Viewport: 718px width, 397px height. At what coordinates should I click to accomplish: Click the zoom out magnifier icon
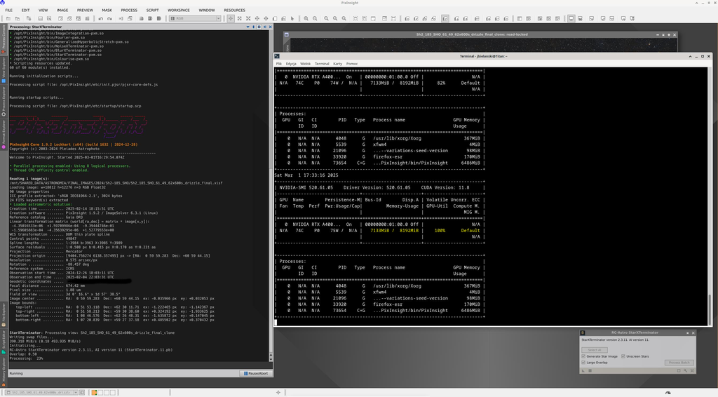click(315, 18)
